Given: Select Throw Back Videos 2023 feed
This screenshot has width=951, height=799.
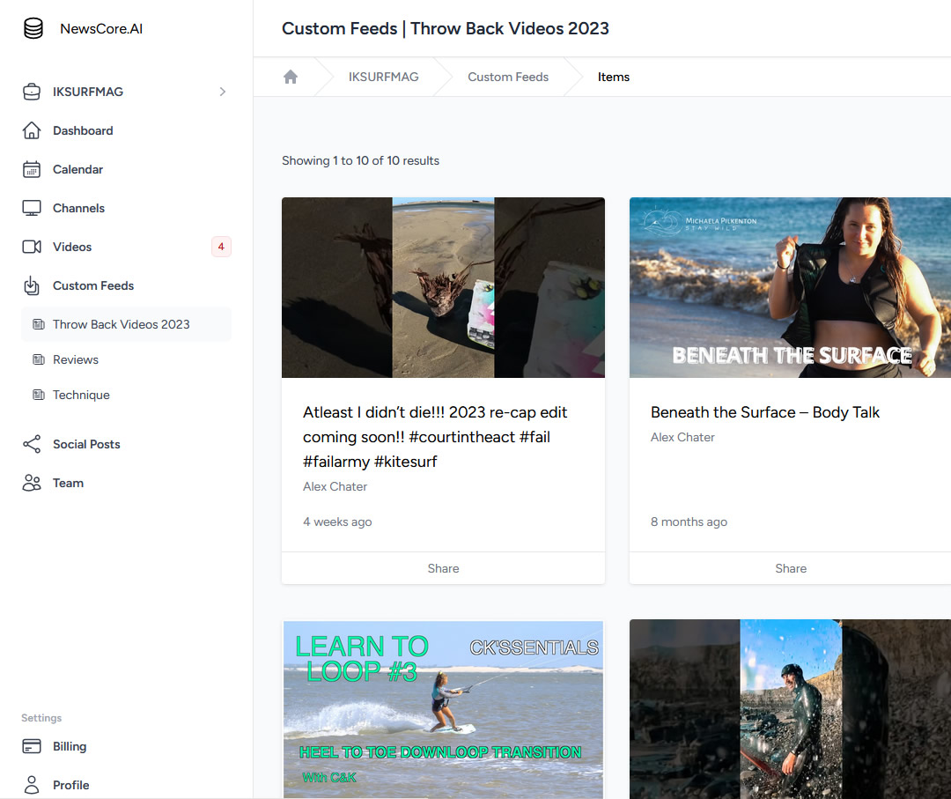Looking at the screenshot, I should [121, 324].
